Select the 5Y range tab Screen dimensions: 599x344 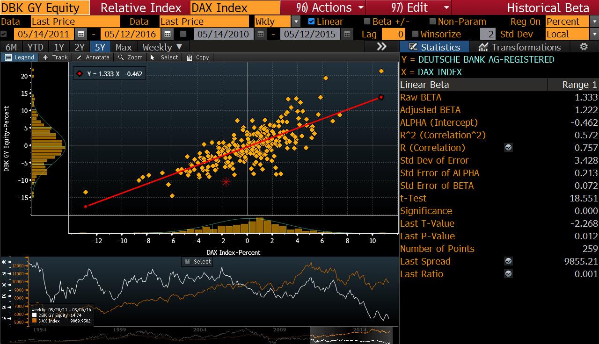pos(100,47)
